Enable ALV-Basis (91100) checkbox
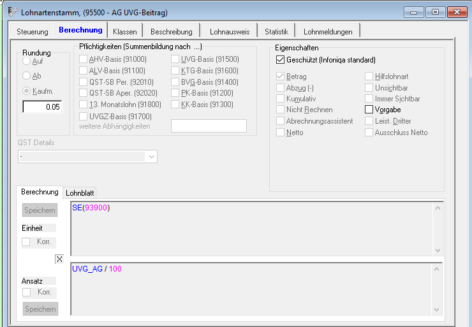 [83, 71]
